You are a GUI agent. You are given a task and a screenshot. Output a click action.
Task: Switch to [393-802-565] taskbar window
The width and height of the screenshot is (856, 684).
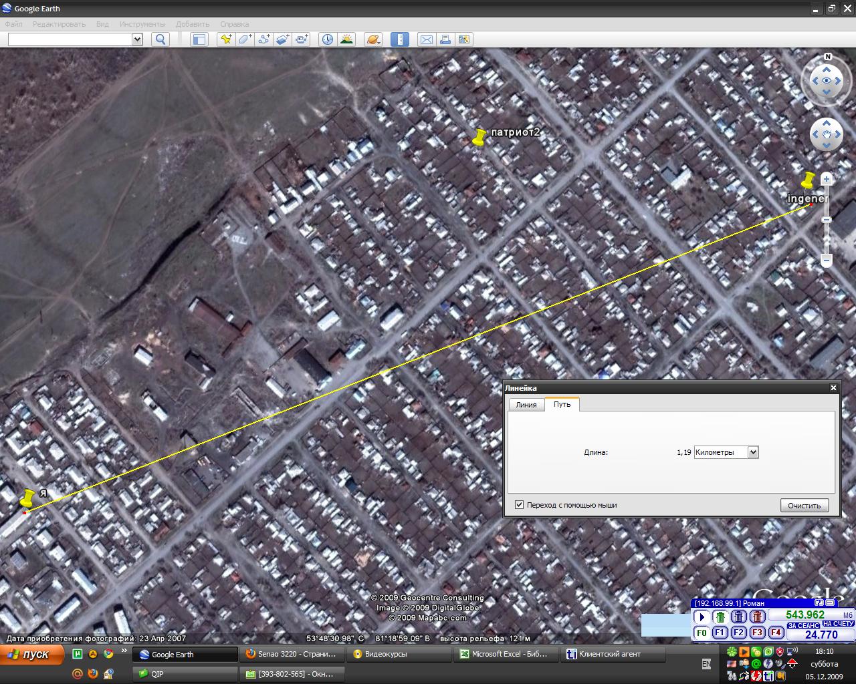click(292, 674)
